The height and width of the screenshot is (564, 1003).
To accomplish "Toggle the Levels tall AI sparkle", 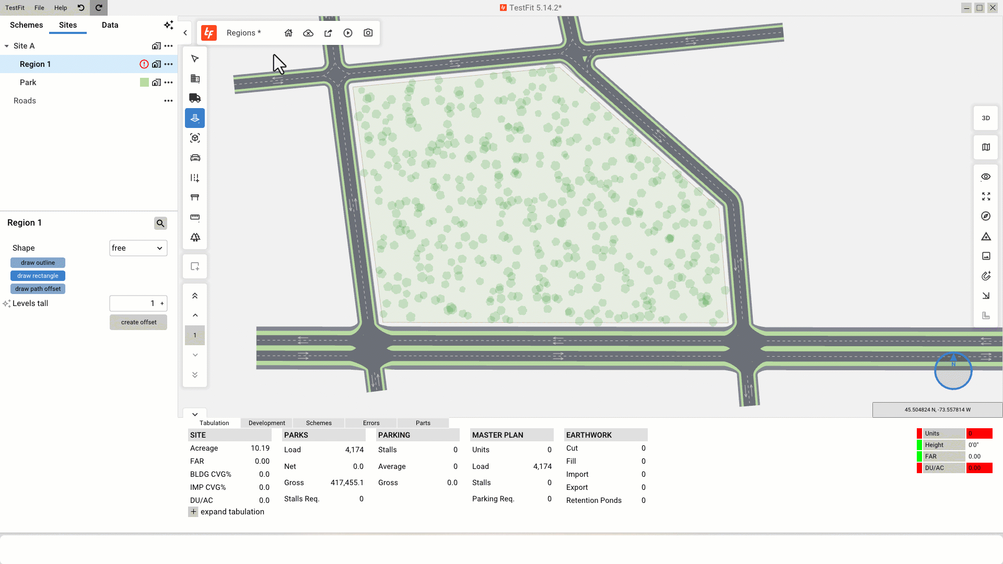I will click(6, 303).
